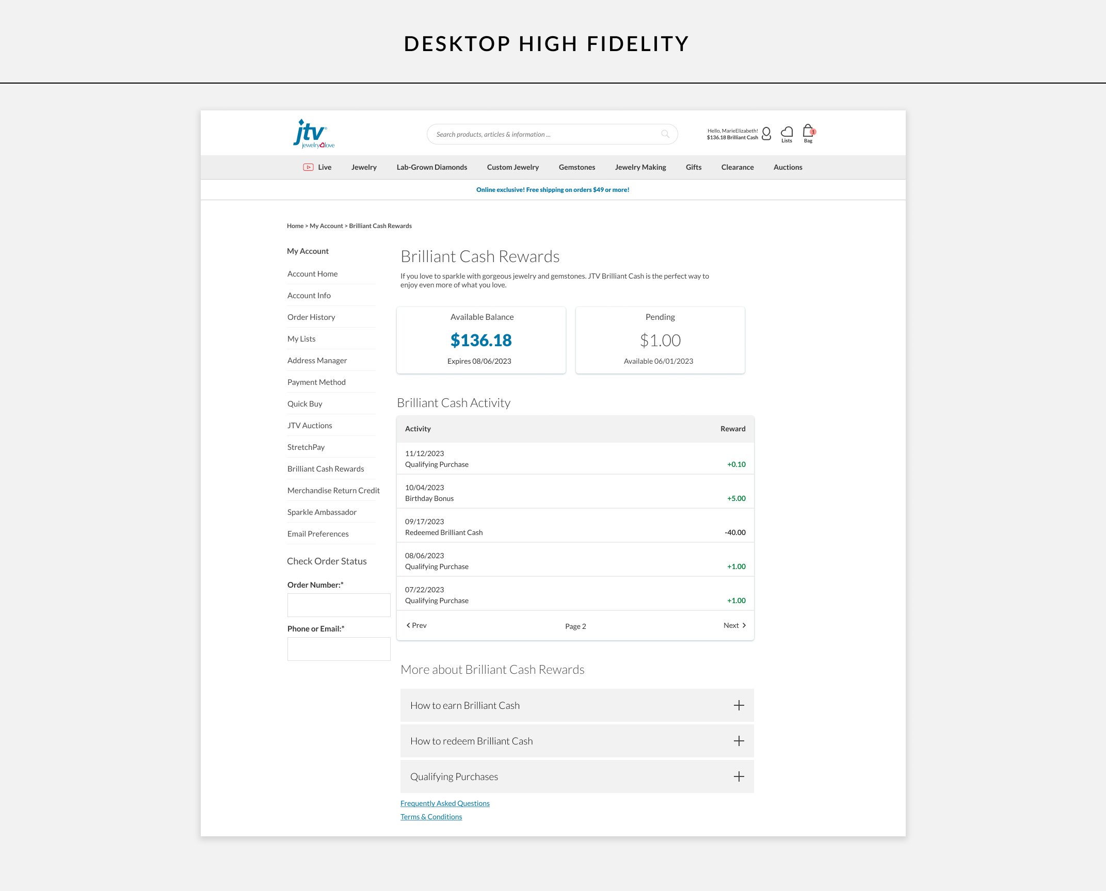Click the Live video play icon
The image size is (1106, 891).
click(308, 167)
